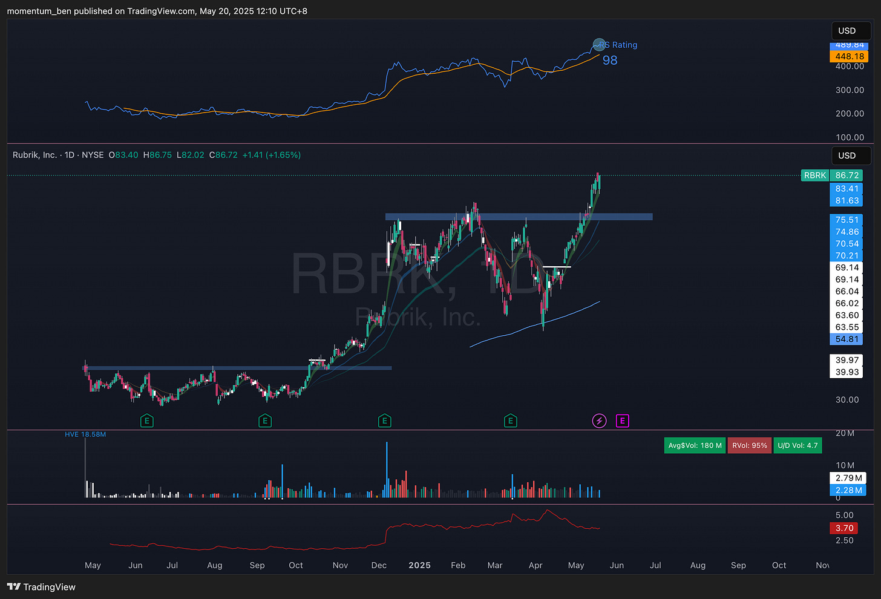Screen dimensions: 881x599
Task: Click the momentum_ben published header text
Action: (157, 11)
